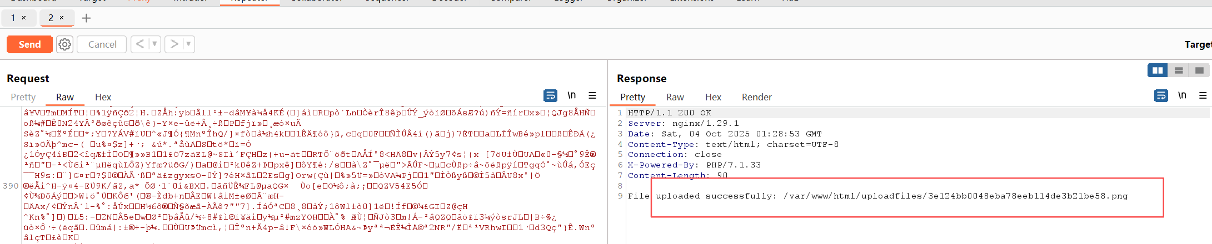
Task: Select combined single-pane layout icon
Action: (x=1199, y=70)
